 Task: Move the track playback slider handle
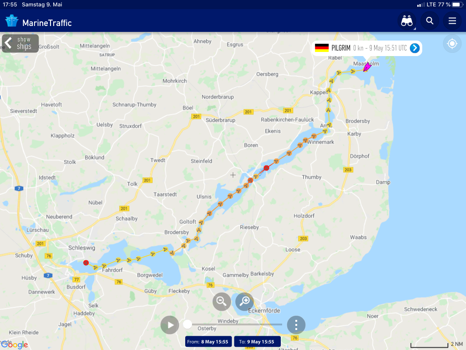(187, 324)
